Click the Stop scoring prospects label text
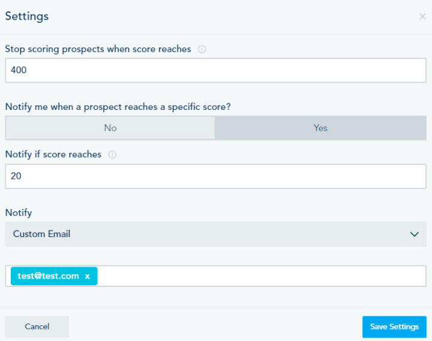The height and width of the screenshot is (341, 432). tap(98, 49)
